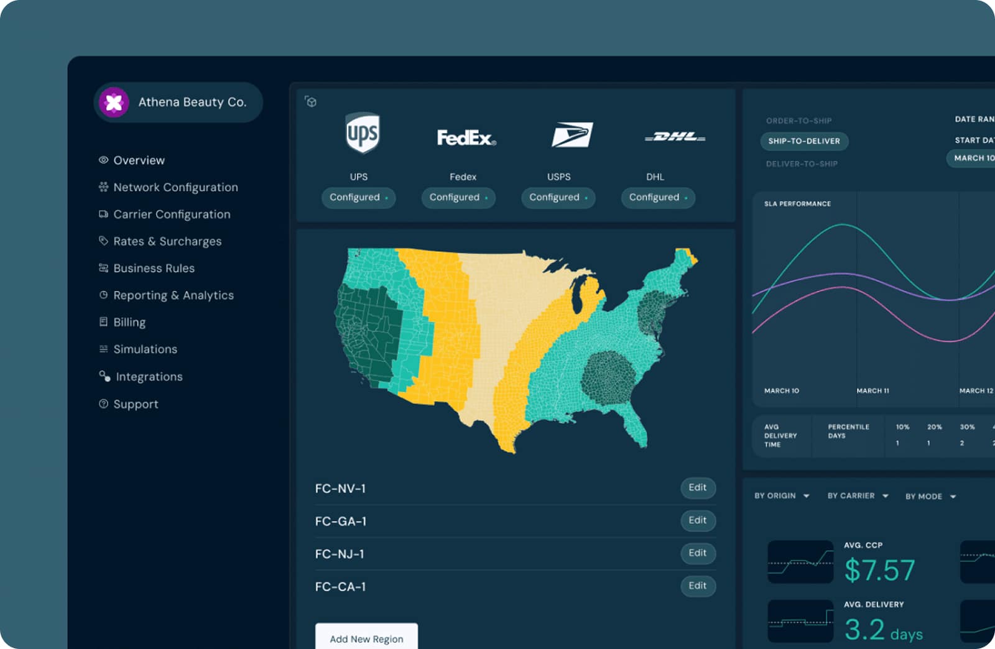Click the FC-CA-1 region name

pos(340,587)
